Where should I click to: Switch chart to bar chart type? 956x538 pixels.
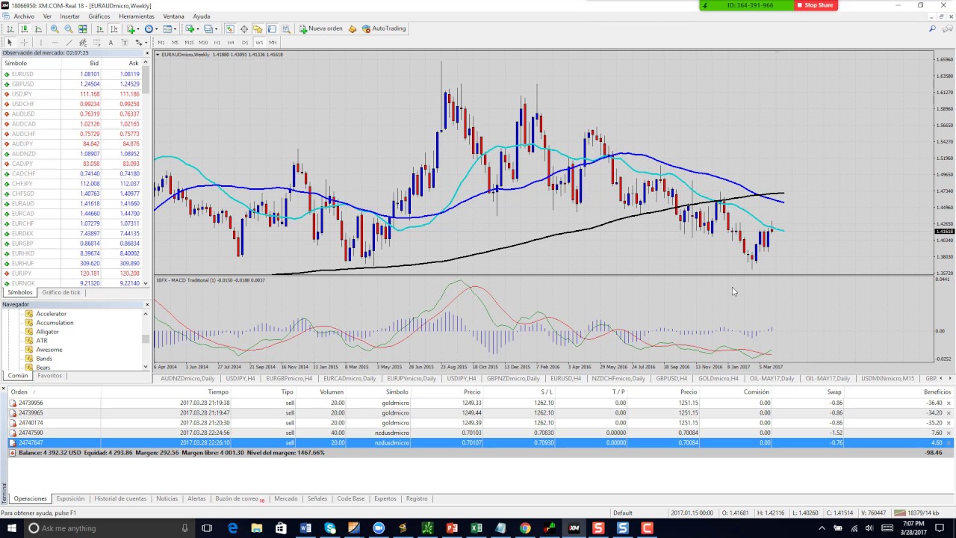[x=10, y=28]
